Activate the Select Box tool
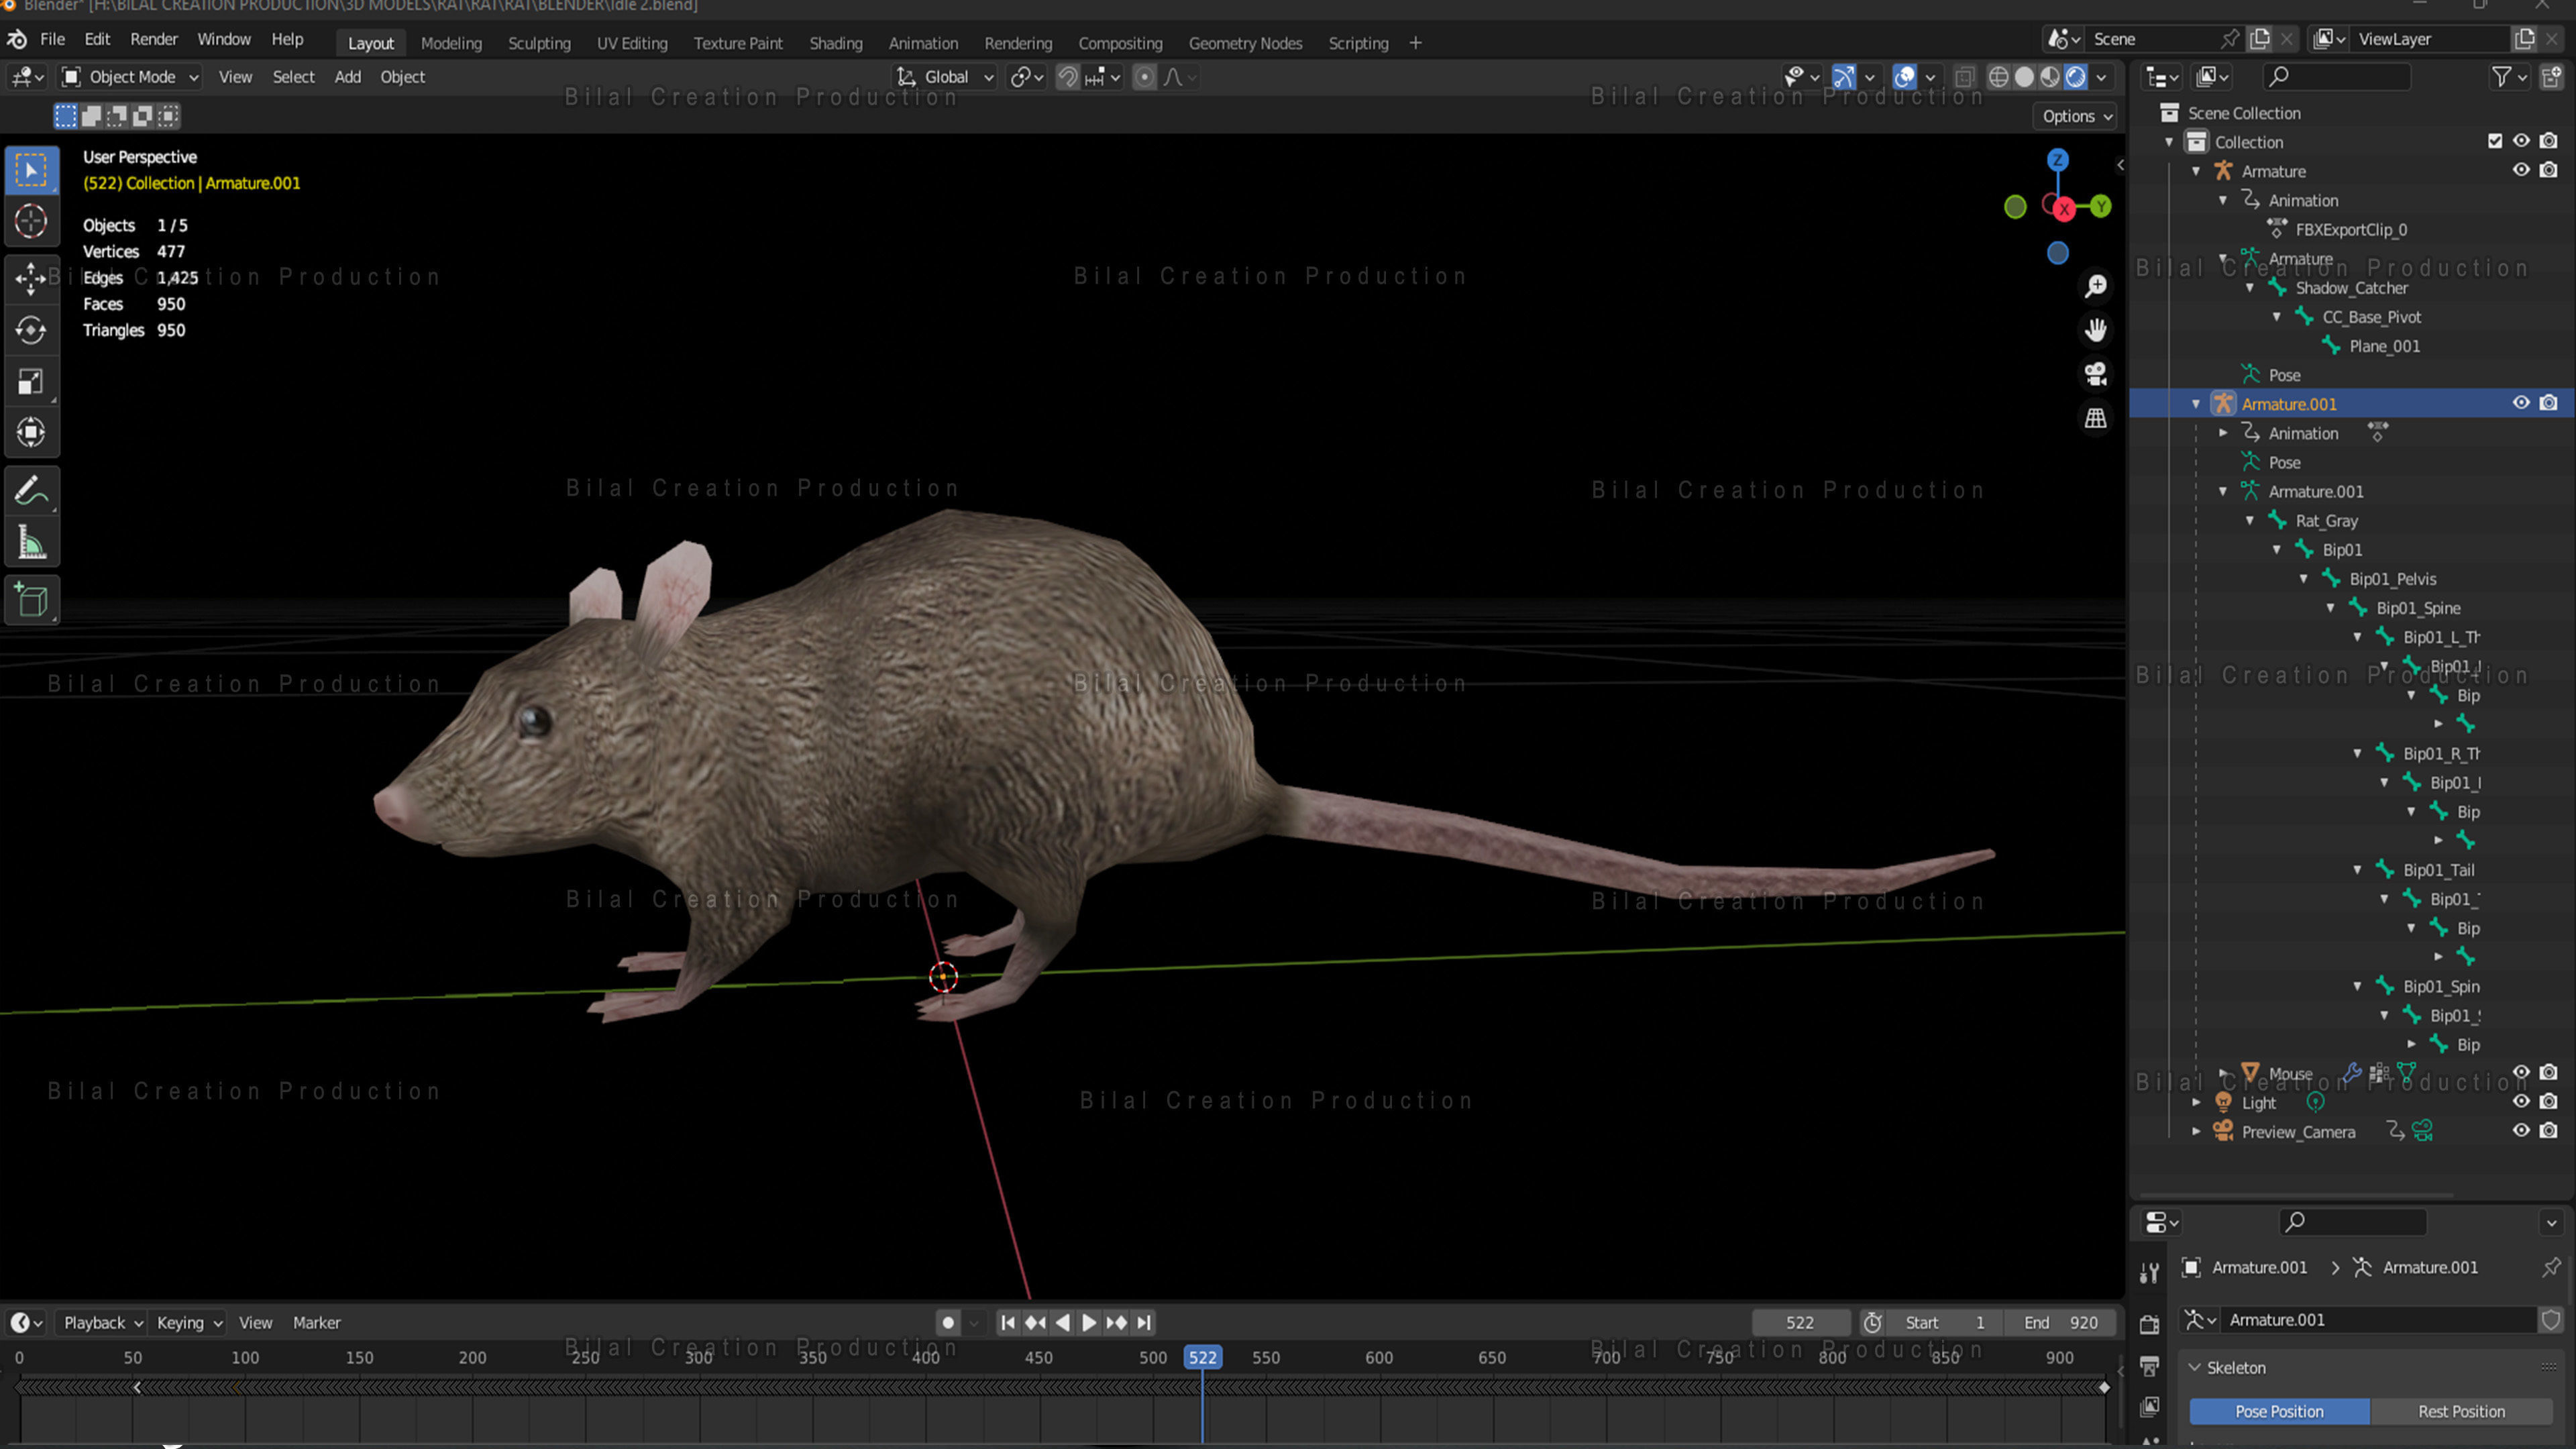This screenshot has width=2576, height=1449. tap(31, 170)
